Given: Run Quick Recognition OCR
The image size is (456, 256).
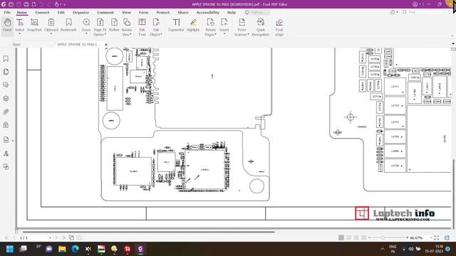Looking at the screenshot, I should [261, 27].
